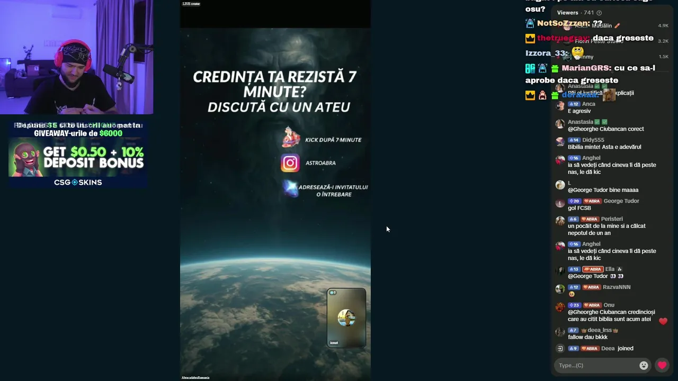Viewport: 678px width, 381px height.
Task: Click the level 20 badge beside George Tudor
Action: (x=574, y=201)
